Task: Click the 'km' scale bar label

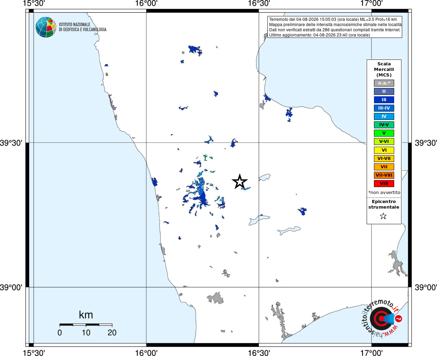Action: 86,315
